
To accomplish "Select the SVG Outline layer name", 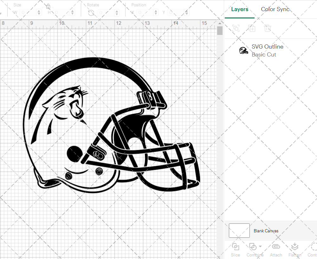I will coord(267,47).
